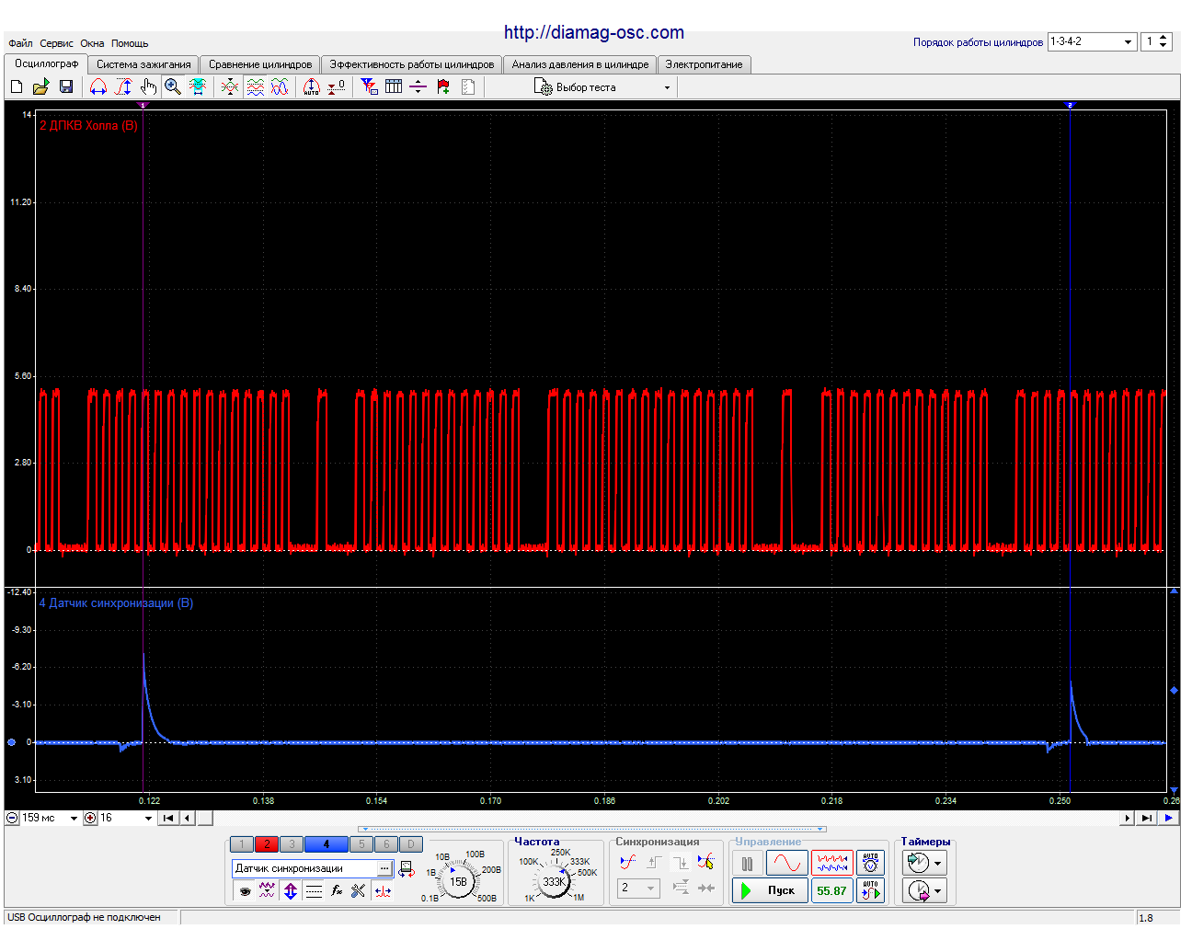Toggle channel 6 button
This screenshot has width=1192, height=929.
[x=386, y=844]
